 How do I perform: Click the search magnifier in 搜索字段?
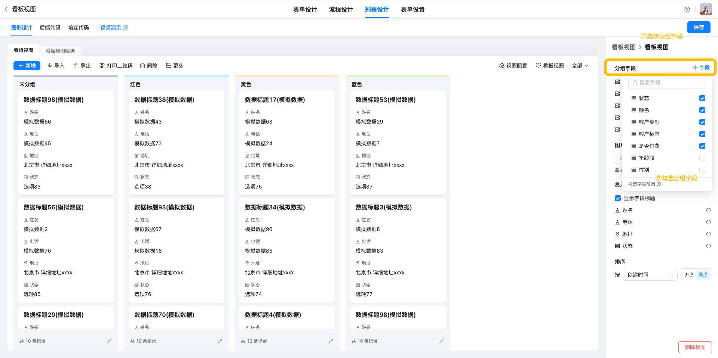[635, 83]
